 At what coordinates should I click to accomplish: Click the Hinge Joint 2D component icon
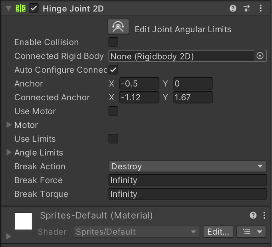21,8
